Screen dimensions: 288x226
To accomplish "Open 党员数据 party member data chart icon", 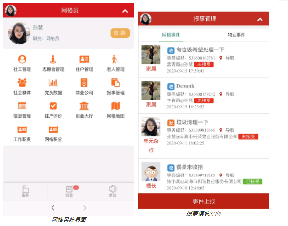I will tap(53, 83).
